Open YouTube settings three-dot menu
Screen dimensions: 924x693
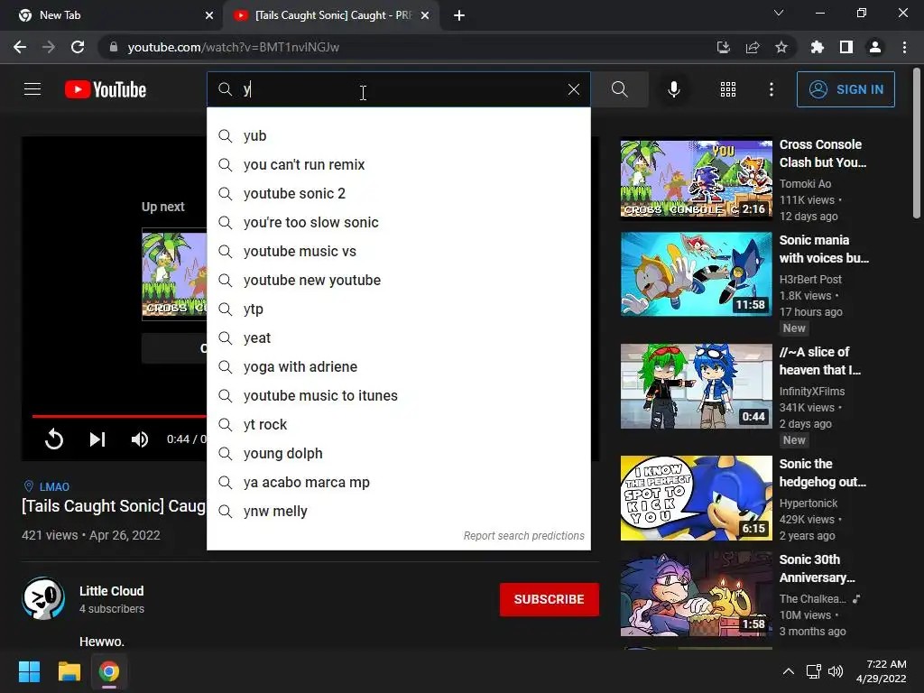(x=772, y=89)
